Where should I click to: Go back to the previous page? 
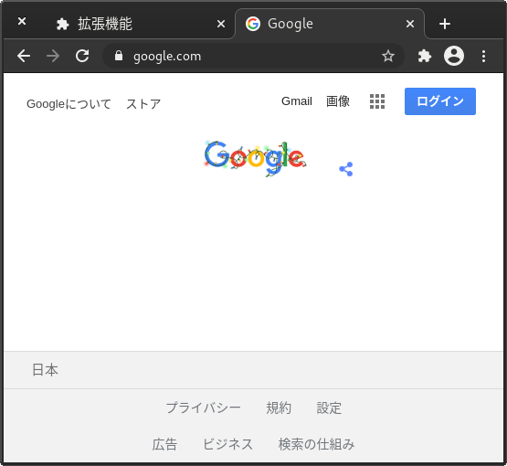(x=24, y=56)
